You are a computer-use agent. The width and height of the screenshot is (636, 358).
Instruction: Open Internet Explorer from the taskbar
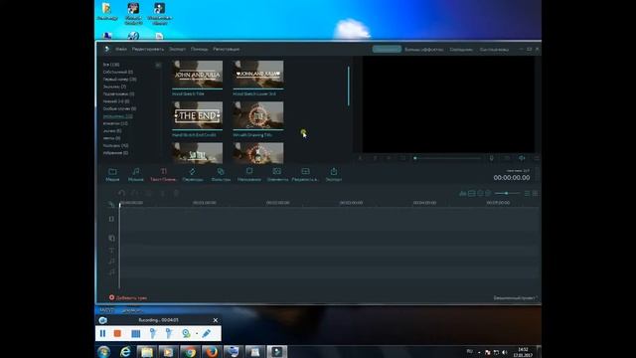pyautogui.click(x=125, y=352)
